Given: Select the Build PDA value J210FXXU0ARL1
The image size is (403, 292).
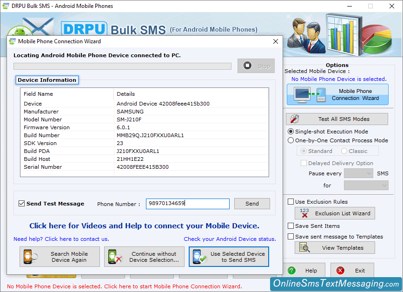Looking at the screenshot, I should (138, 151).
